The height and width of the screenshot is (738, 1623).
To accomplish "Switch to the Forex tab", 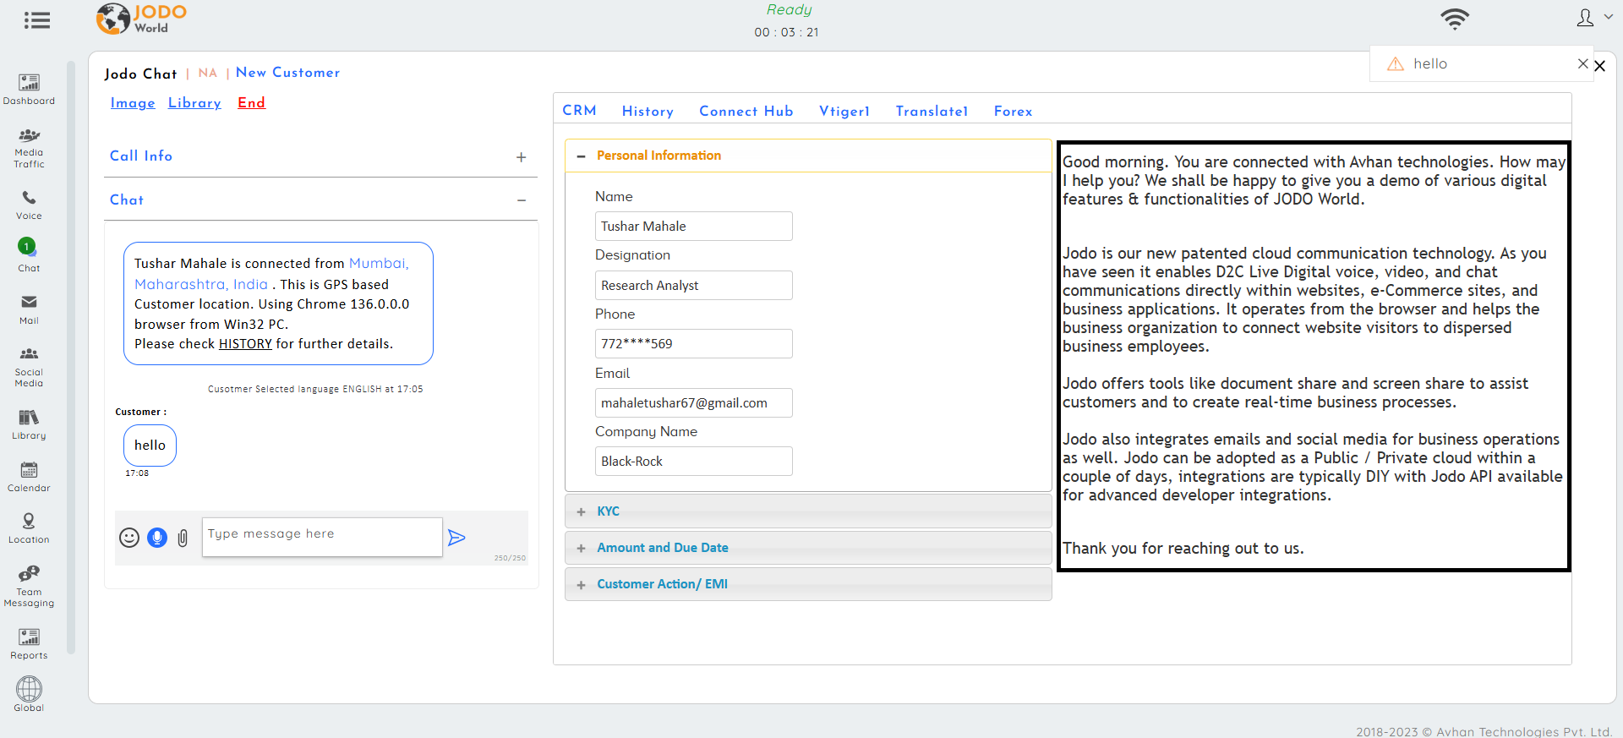I will (x=1013, y=112).
